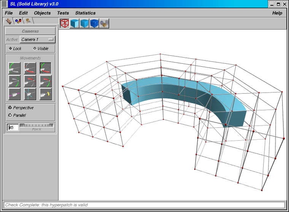The height and width of the screenshot is (212, 289).
Task: Click the bottom-right camera movement icon with yellow arc
Action: [46, 94]
